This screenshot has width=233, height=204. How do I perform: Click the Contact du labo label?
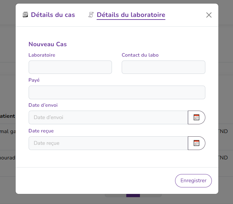point(140,55)
